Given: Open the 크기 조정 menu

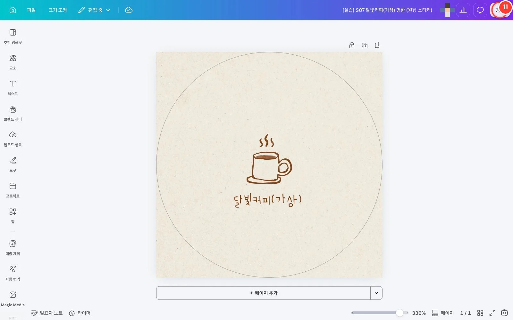Looking at the screenshot, I should (x=58, y=10).
